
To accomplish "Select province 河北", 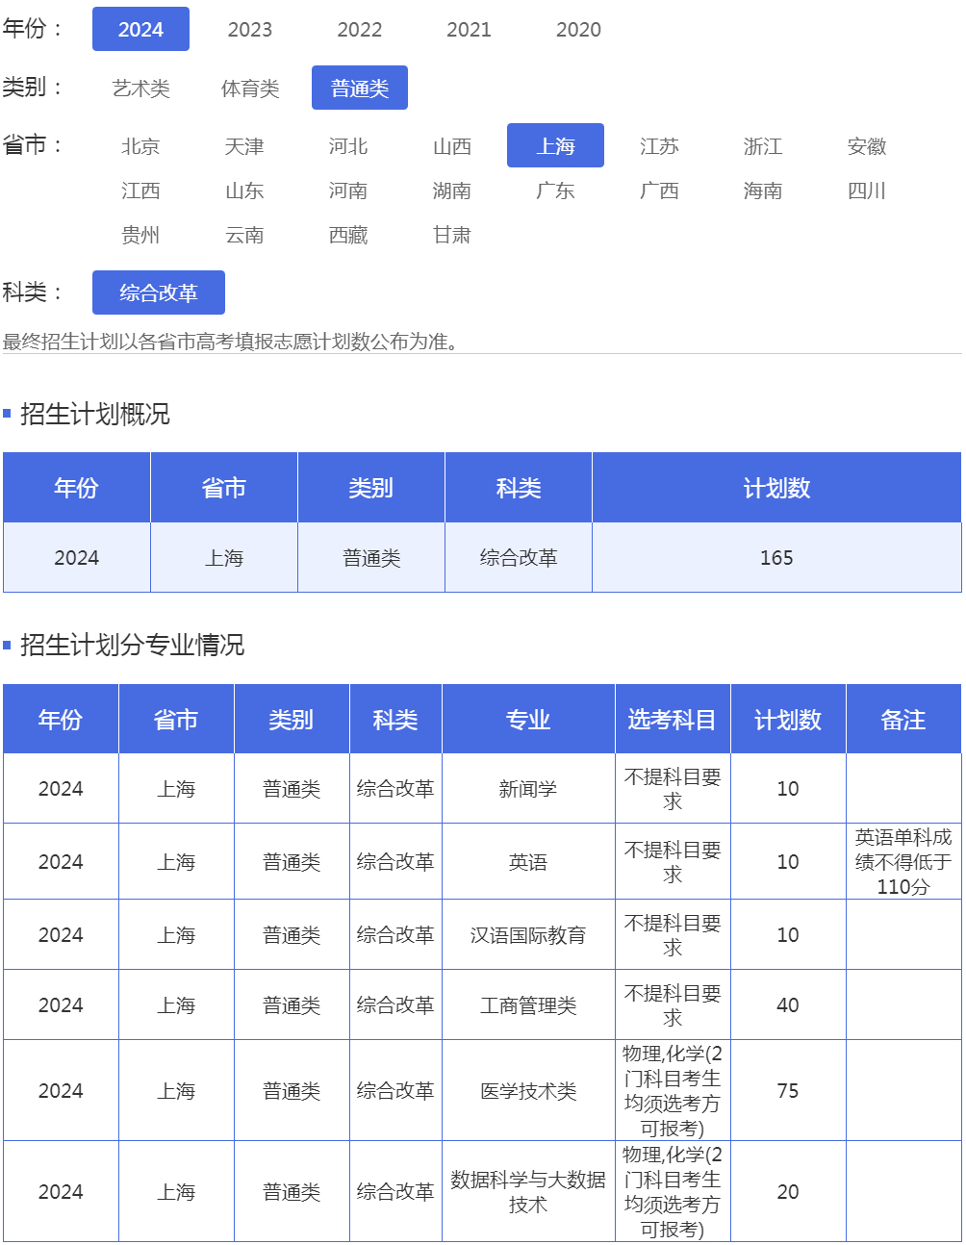I will point(348,145).
